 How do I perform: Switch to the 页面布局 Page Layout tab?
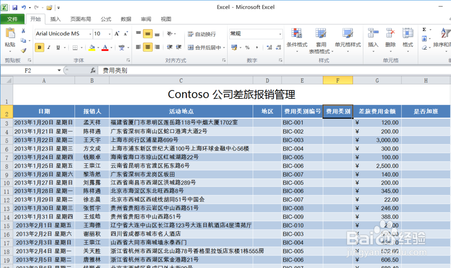[x=81, y=19]
